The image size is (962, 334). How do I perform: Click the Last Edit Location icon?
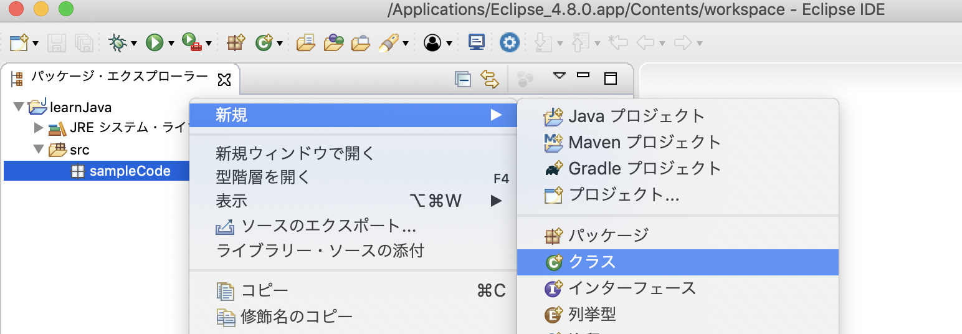617,42
